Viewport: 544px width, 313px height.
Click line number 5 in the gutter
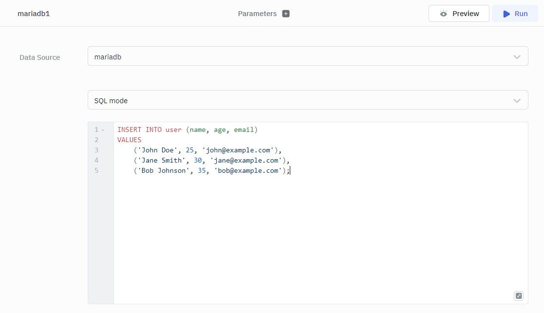[x=96, y=170]
